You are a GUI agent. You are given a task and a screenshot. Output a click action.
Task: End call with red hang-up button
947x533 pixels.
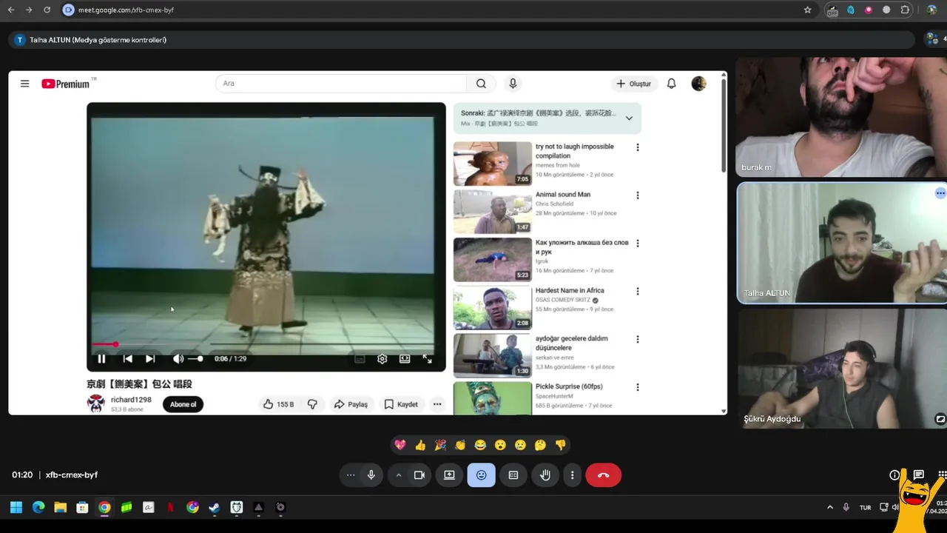click(603, 475)
